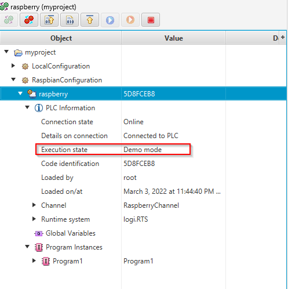The width and height of the screenshot is (288, 289).
Task: Click the plus icon beside column headers
Action: (x=283, y=37)
